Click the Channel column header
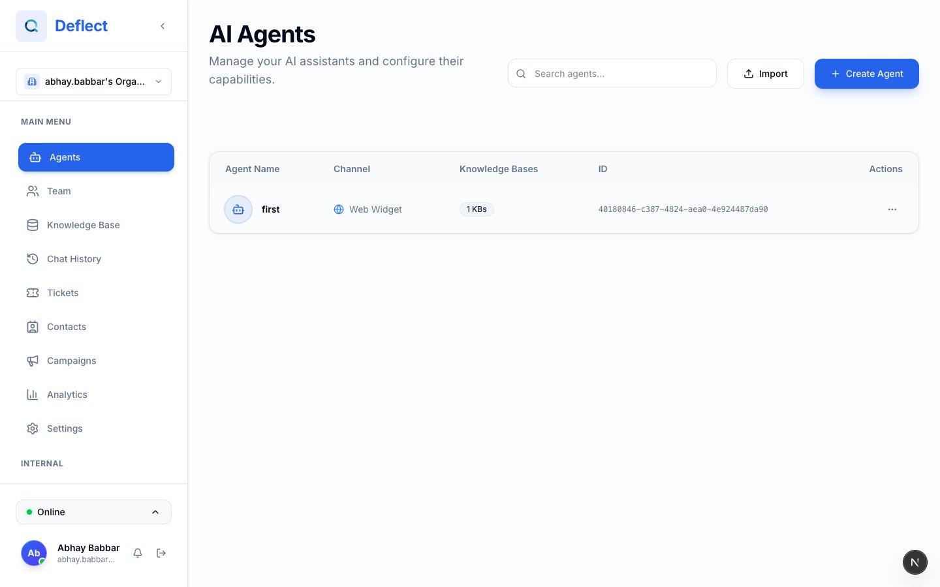Screen dimensions: 940x587 (352, 169)
